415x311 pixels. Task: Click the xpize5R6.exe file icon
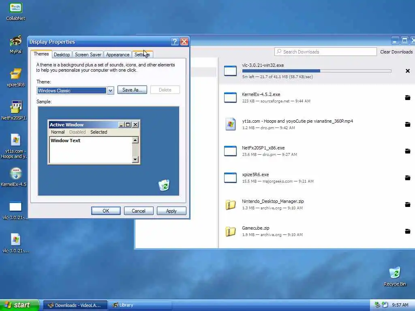(230, 178)
